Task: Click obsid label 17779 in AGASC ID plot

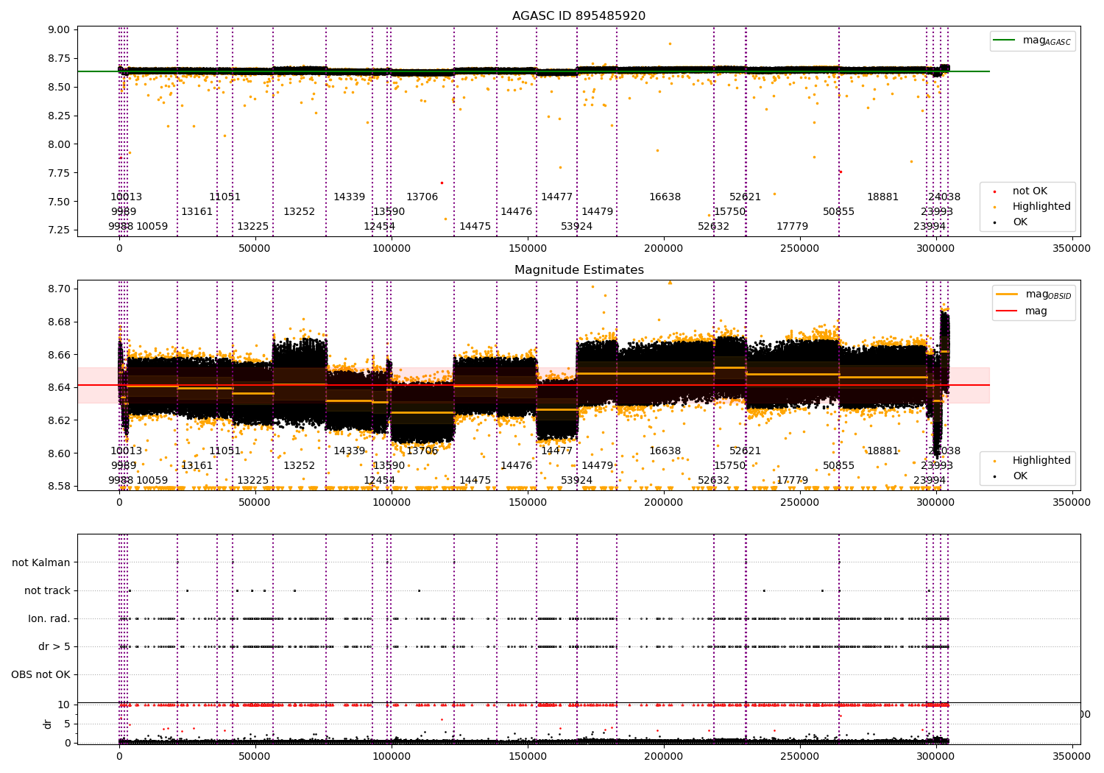Action: point(793,227)
